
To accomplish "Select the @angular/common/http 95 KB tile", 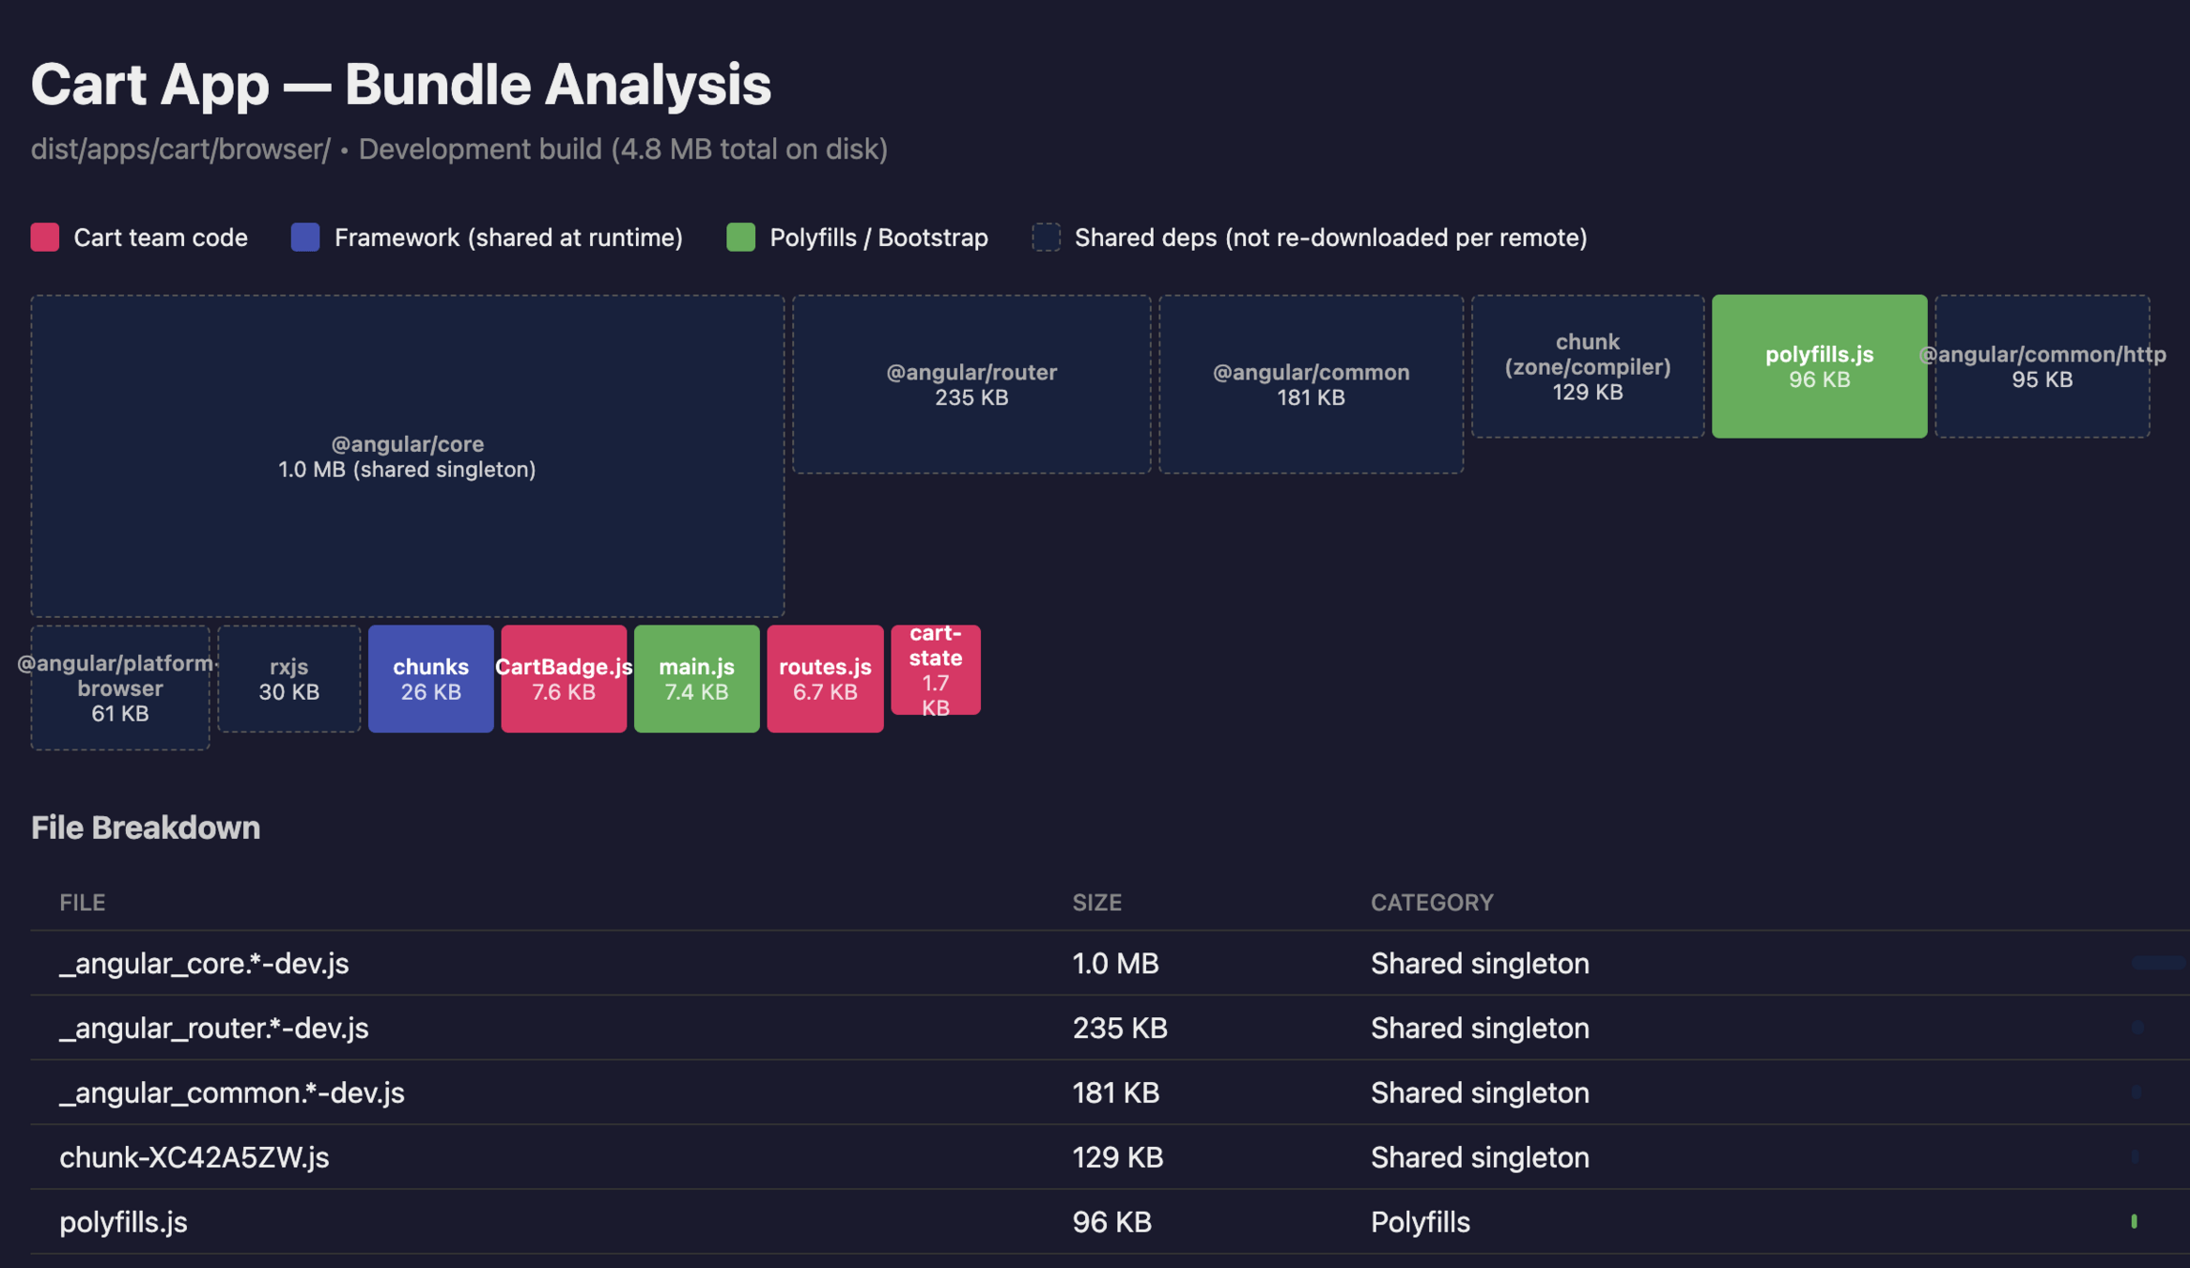I will pos(2042,366).
